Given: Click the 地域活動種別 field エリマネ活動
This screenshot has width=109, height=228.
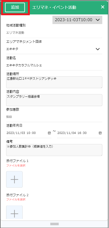Looking at the screenshot, I should click(x=54, y=33).
